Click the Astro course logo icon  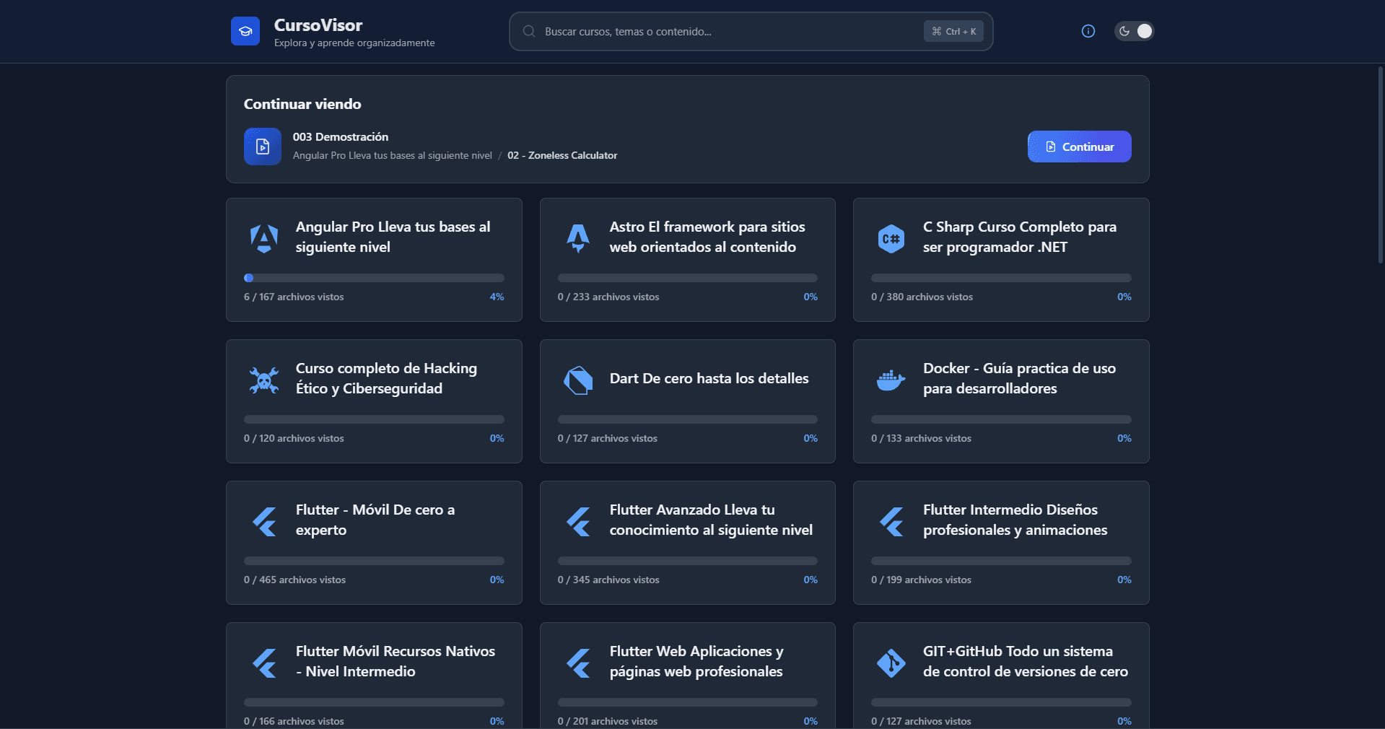coord(578,237)
